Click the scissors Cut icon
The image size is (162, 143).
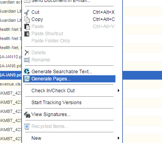coord(27,12)
